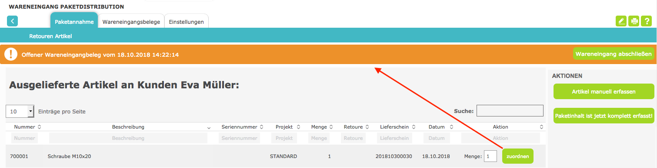Image resolution: width=657 pixels, height=168 pixels.
Task: Open entries per page dropdown
Action: (x=20, y=111)
